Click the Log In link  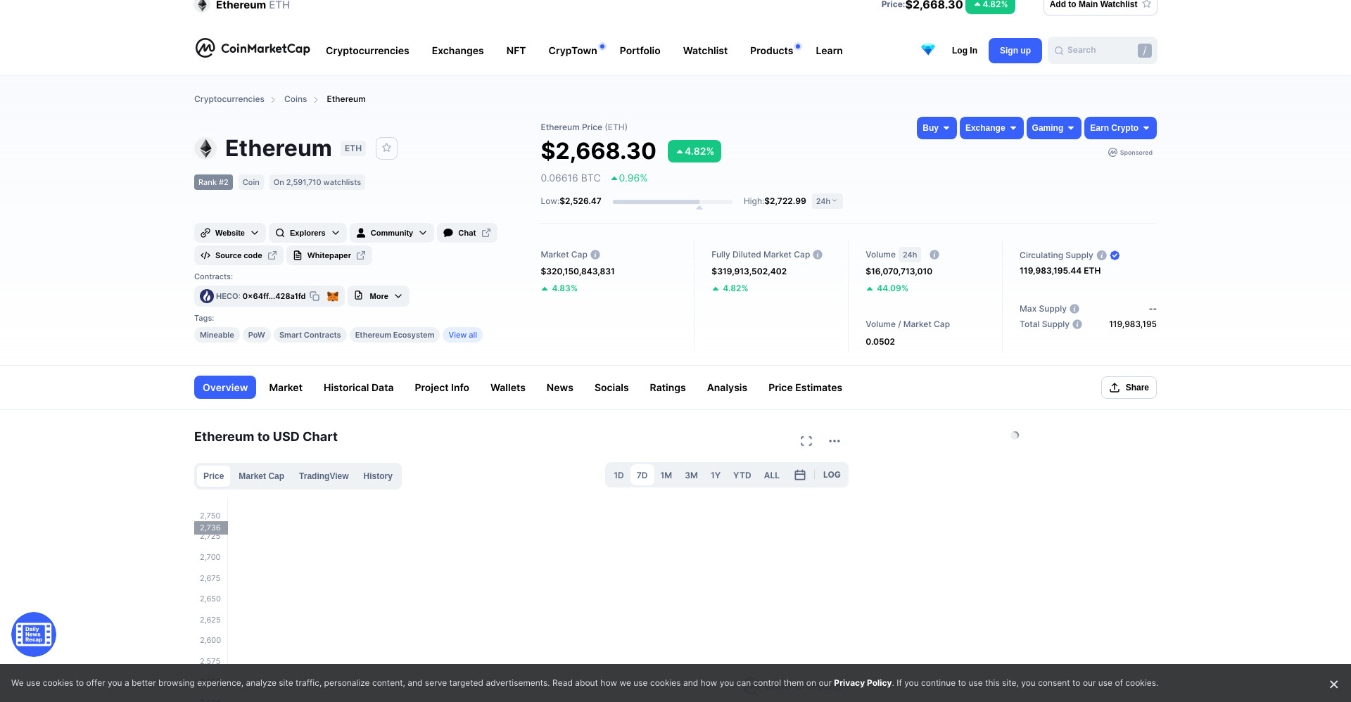(x=964, y=51)
